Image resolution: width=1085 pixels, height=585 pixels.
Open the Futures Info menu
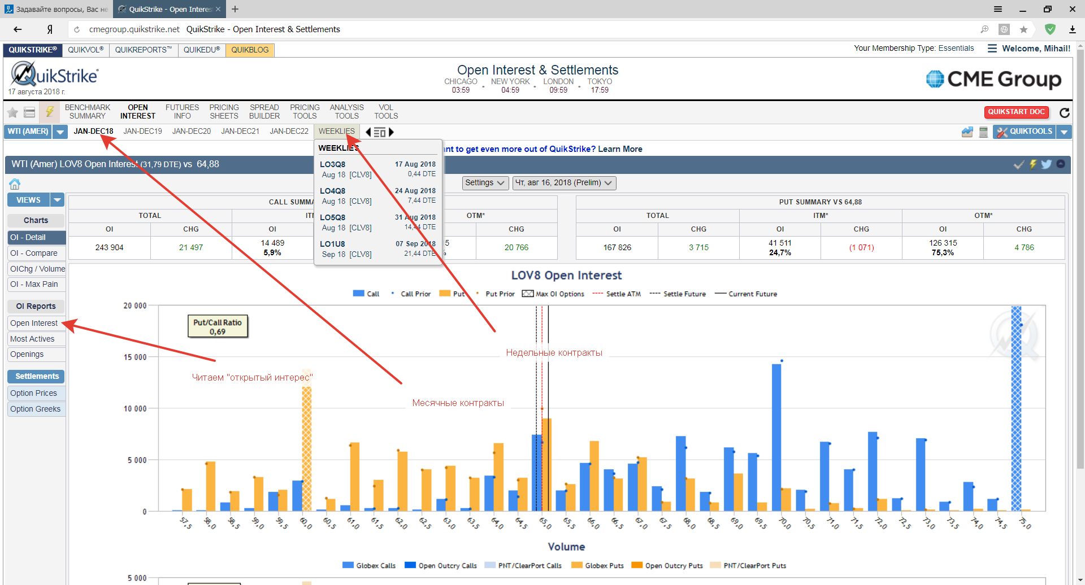click(182, 112)
